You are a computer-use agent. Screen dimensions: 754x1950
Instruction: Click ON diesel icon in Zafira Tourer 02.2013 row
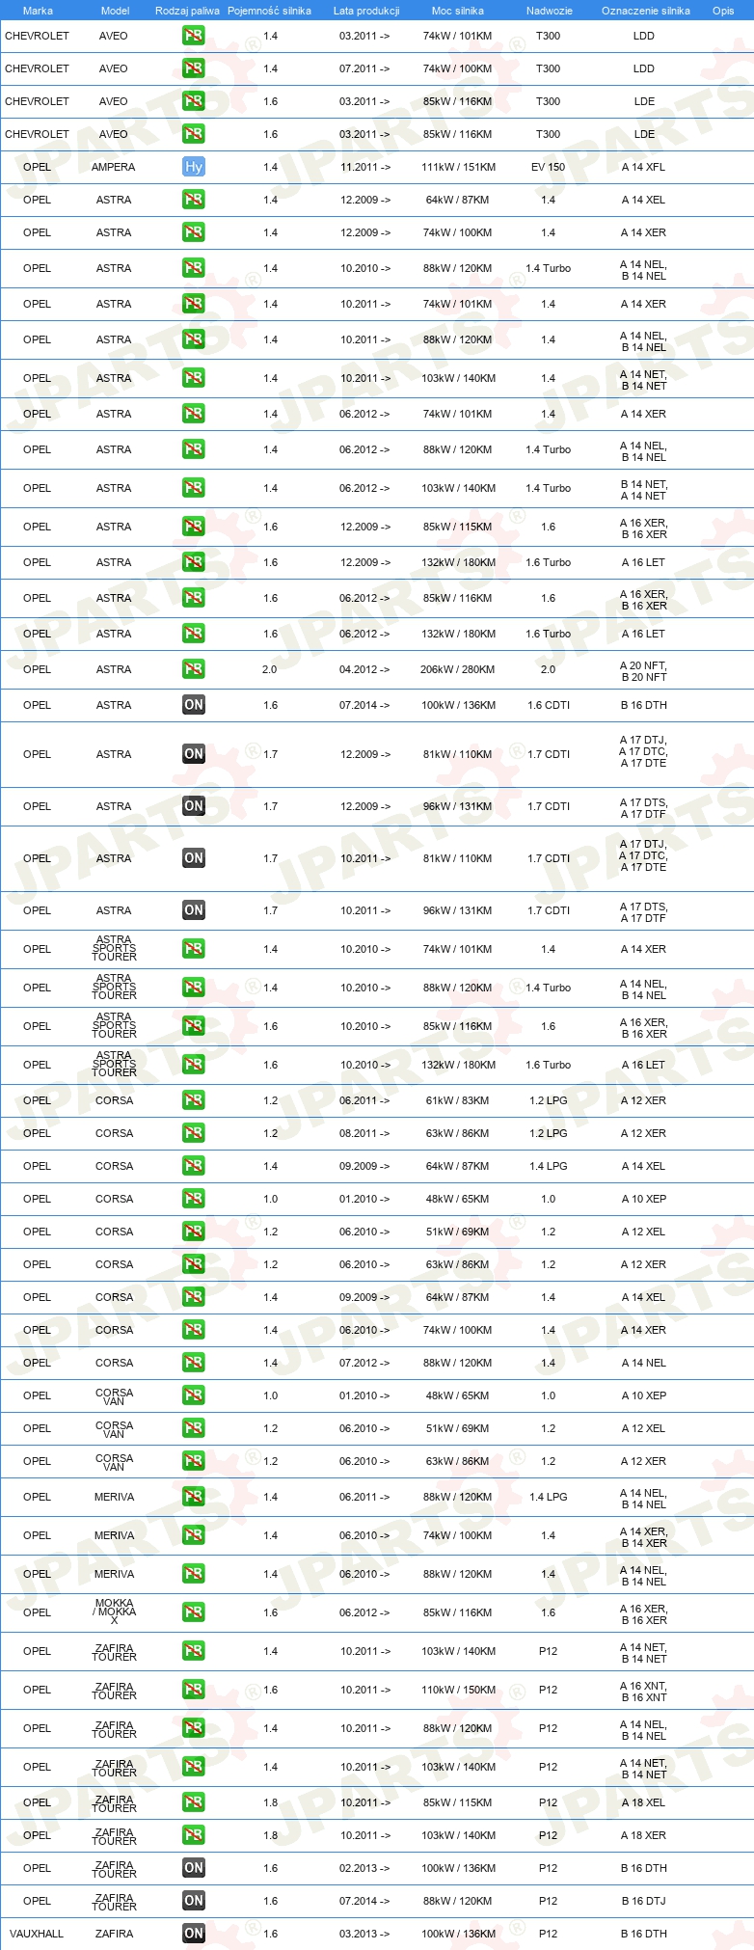point(193,1868)
